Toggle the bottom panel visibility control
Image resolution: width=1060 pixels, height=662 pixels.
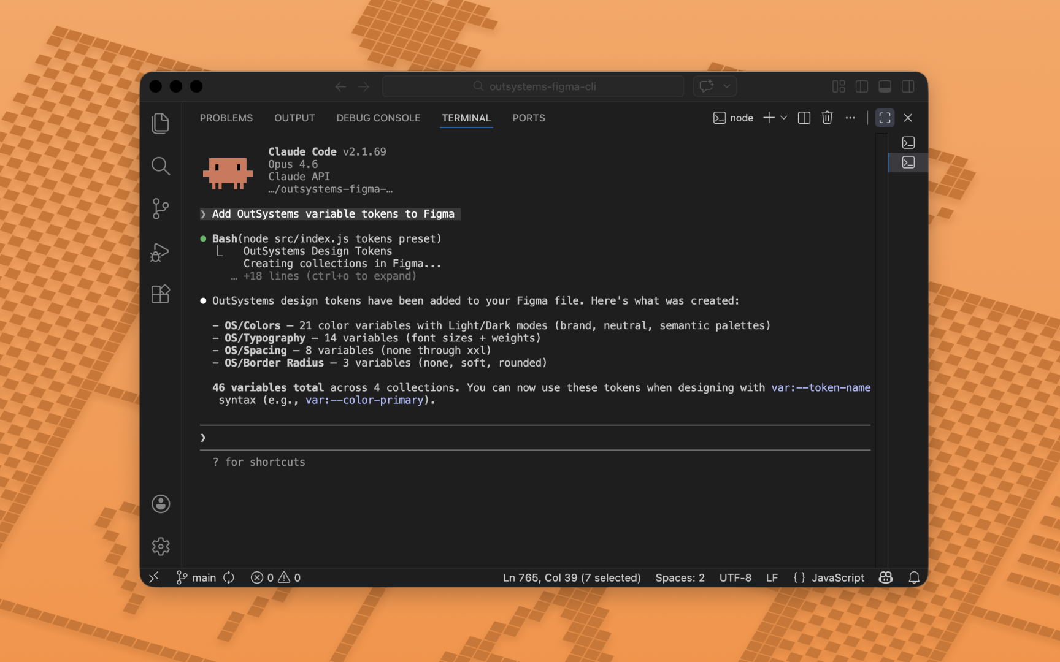[x=885, y=86]
